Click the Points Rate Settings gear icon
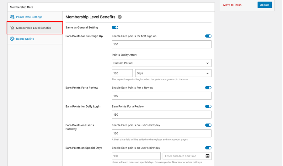 12,17
